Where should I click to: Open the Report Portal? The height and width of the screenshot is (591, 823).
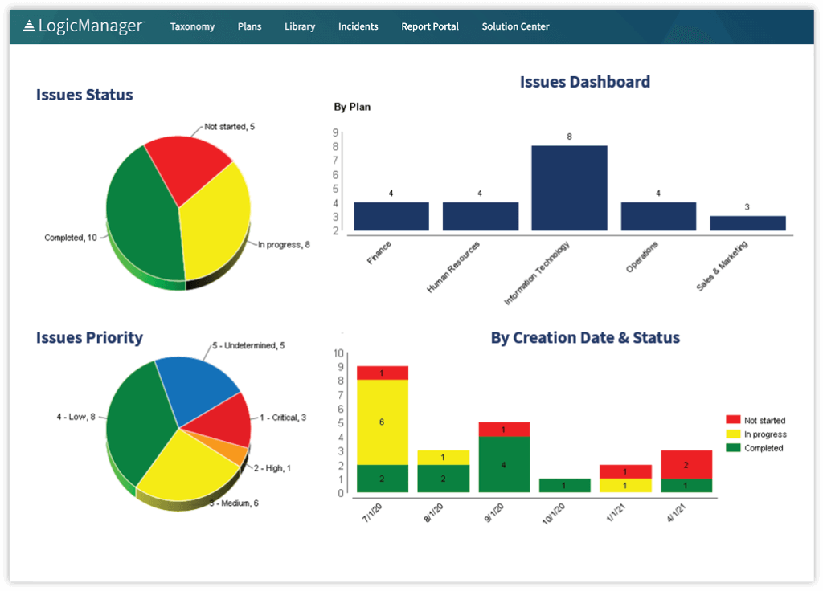pyautogui.click(x=429, y=26)
